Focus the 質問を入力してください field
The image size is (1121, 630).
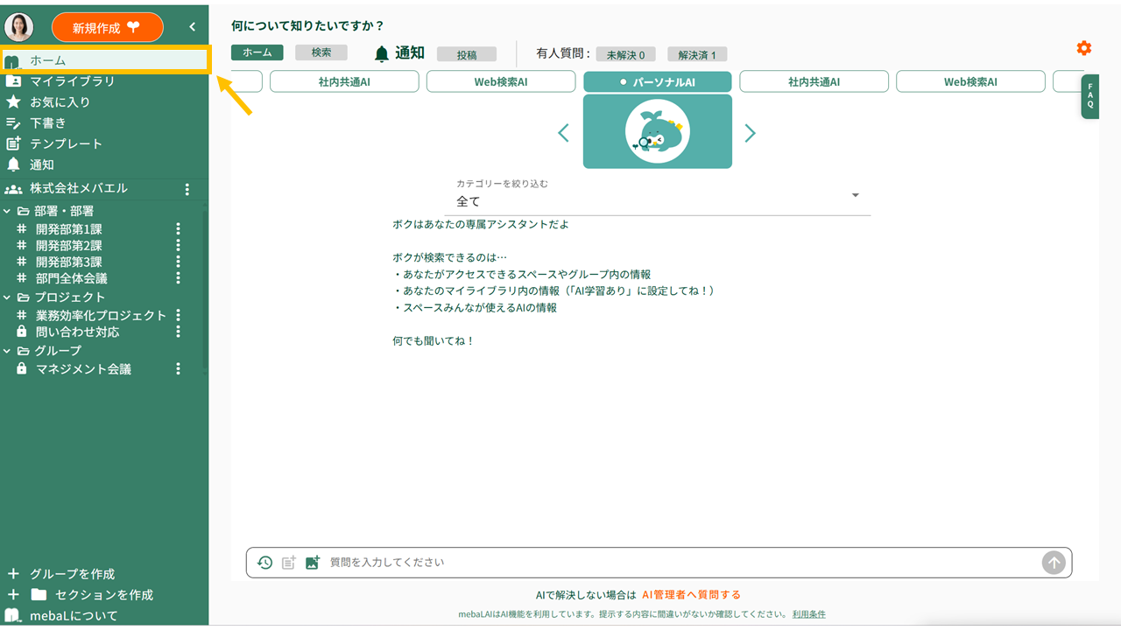coord(681,563)
